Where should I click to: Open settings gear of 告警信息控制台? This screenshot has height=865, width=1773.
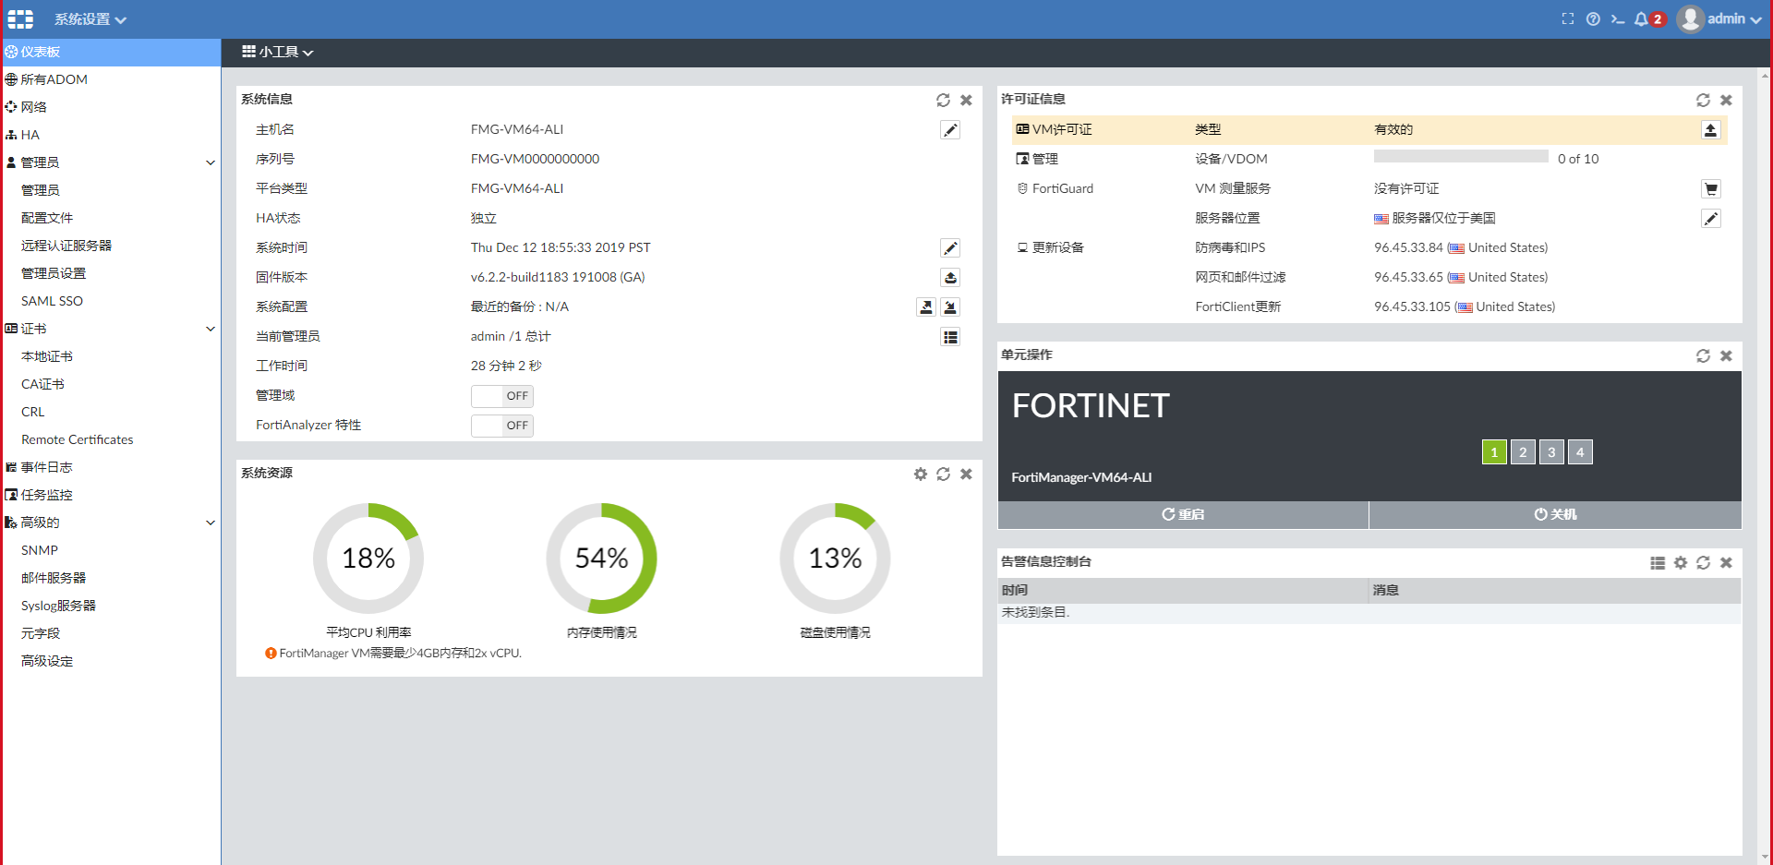coord(1681,562)
